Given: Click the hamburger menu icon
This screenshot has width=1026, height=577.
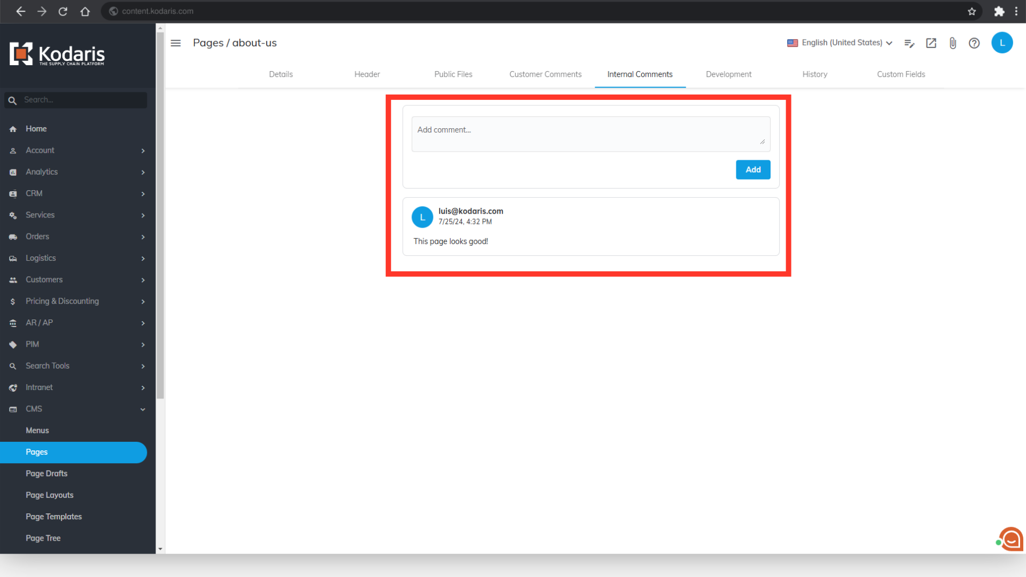Looking at the screenshot, I should (176, 43).
